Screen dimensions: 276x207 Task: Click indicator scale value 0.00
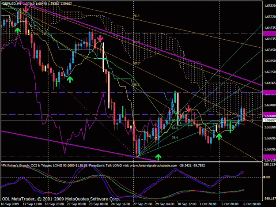pos(267,177)
